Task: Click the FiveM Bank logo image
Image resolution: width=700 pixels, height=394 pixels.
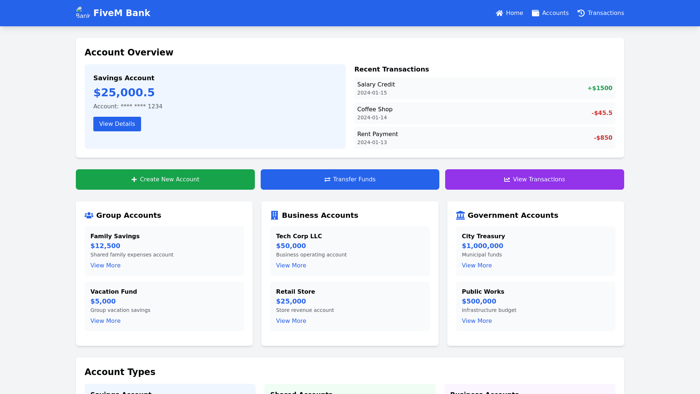Action: click(x=83, y=13)
